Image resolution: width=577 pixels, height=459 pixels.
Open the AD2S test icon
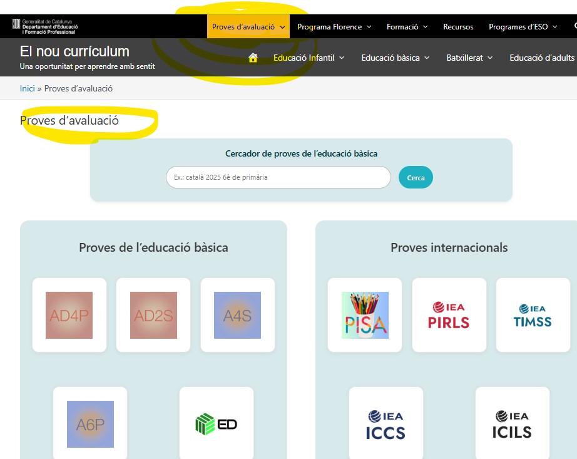[153, 315]
